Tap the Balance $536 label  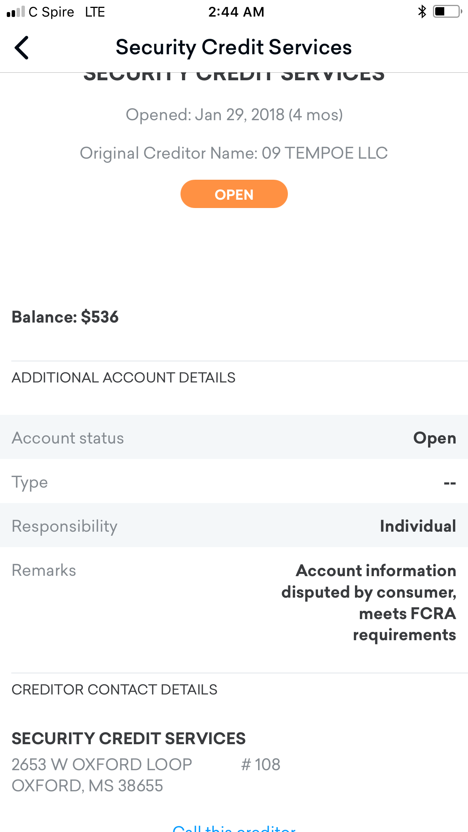[x=65, y=317]
